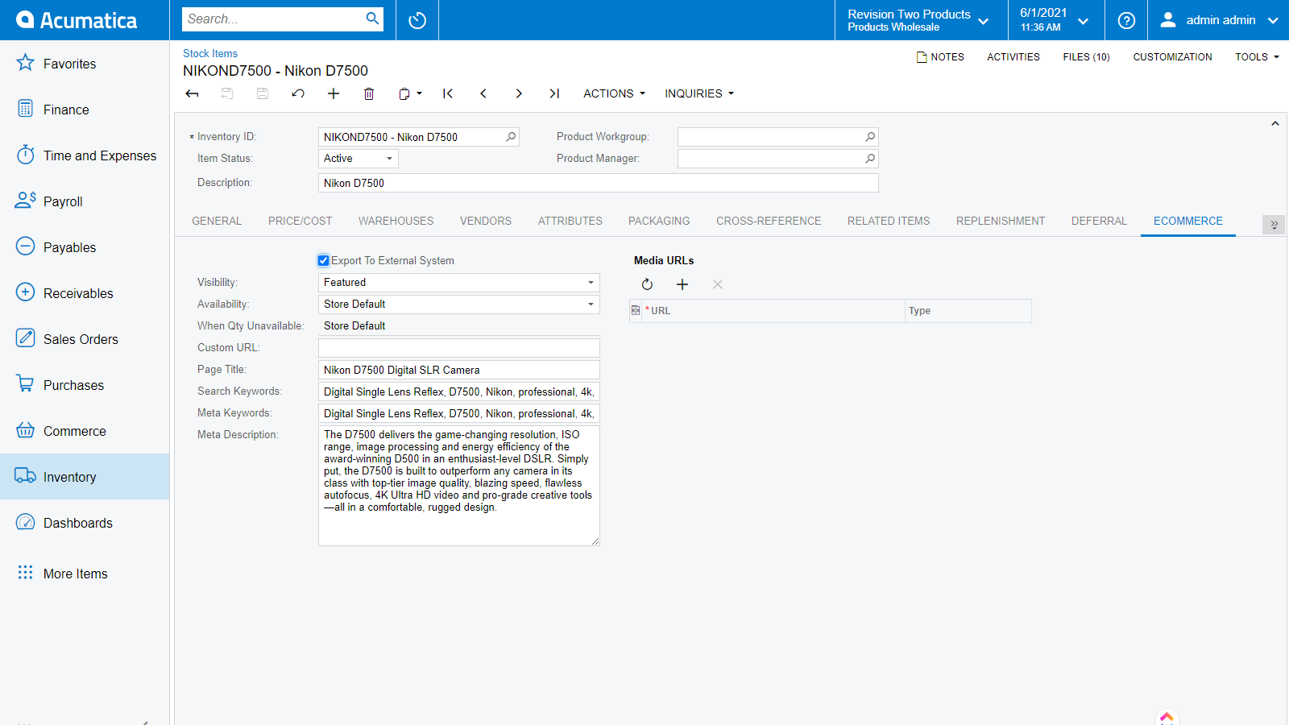Add a row in Media URLs
Screen dimensions: 1289x725
pos(682,284)
